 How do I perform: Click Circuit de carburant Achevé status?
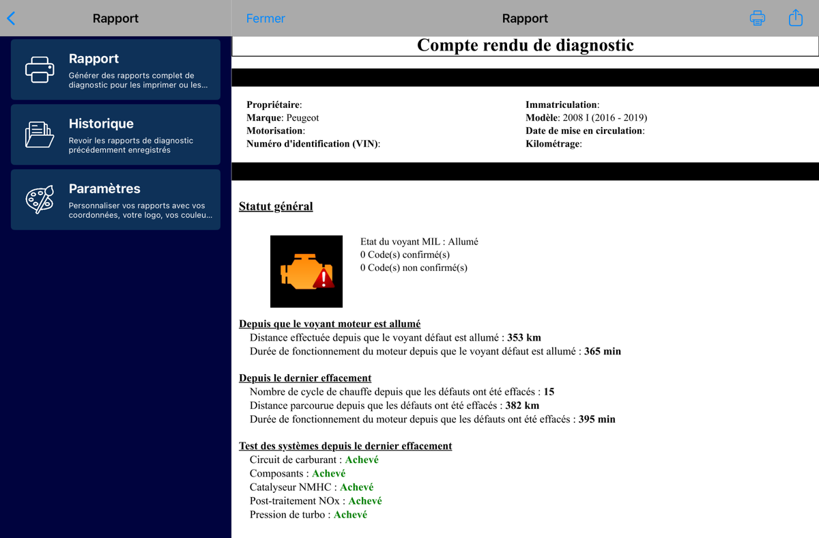pyautogui.click(x=362, y=459)
